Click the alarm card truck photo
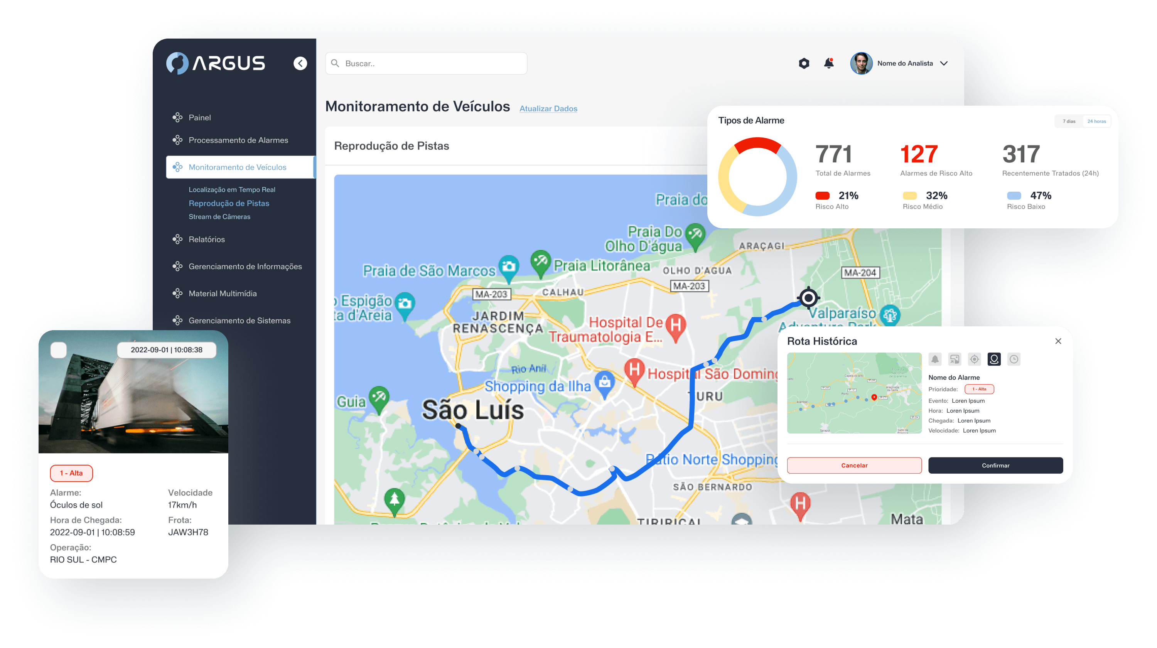Image resolution: width=1157 pixels, height=648 pixels. click(x=133, y=391)
